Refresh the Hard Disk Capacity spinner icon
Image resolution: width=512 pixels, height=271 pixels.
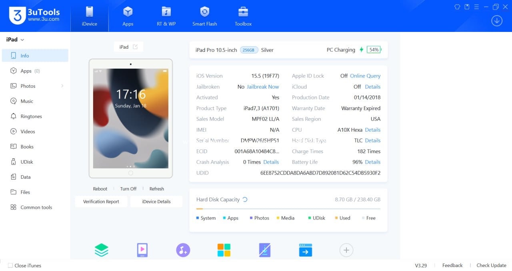pos(245,200)
